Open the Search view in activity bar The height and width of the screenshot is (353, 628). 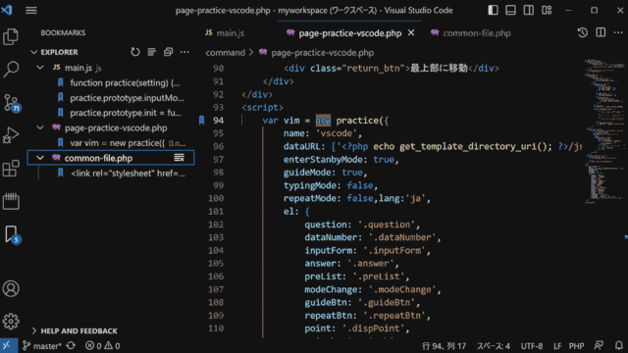click(11, 70)
